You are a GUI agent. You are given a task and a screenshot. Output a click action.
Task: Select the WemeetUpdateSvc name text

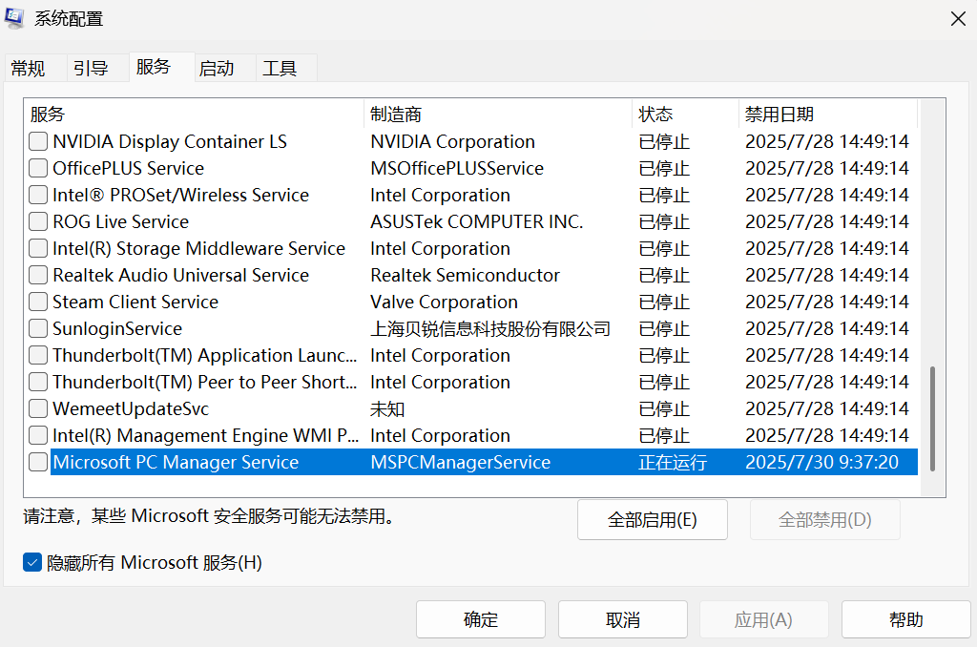pyautogui.click(x=131, y=408)
